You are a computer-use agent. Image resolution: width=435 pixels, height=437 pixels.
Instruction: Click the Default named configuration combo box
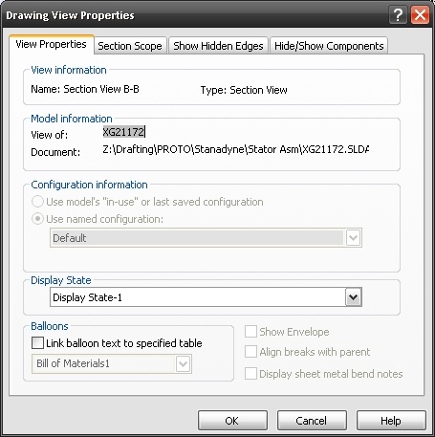(x=206, y=238)
